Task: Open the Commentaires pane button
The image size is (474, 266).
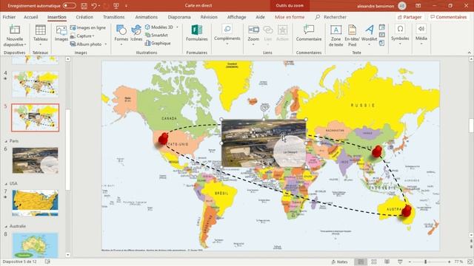Action: pos(449,17)
